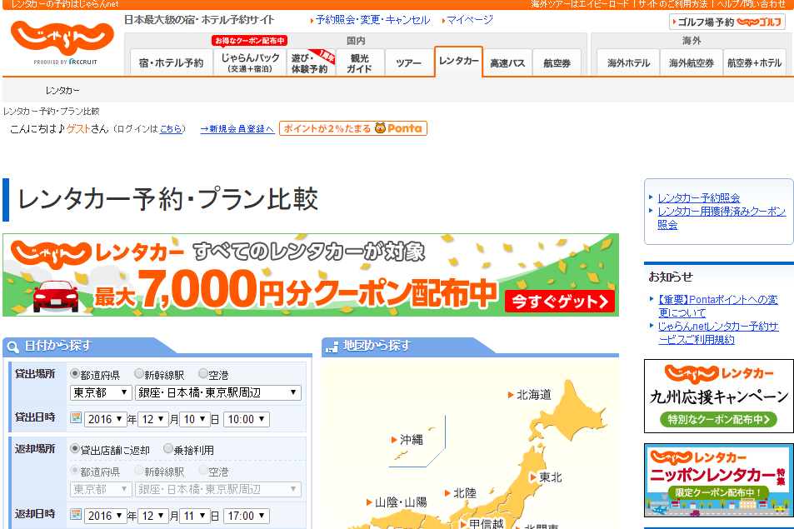Open 九州応援キャンペーン banner
Viewport: 794px width, 529px height.
click(718, 397)
